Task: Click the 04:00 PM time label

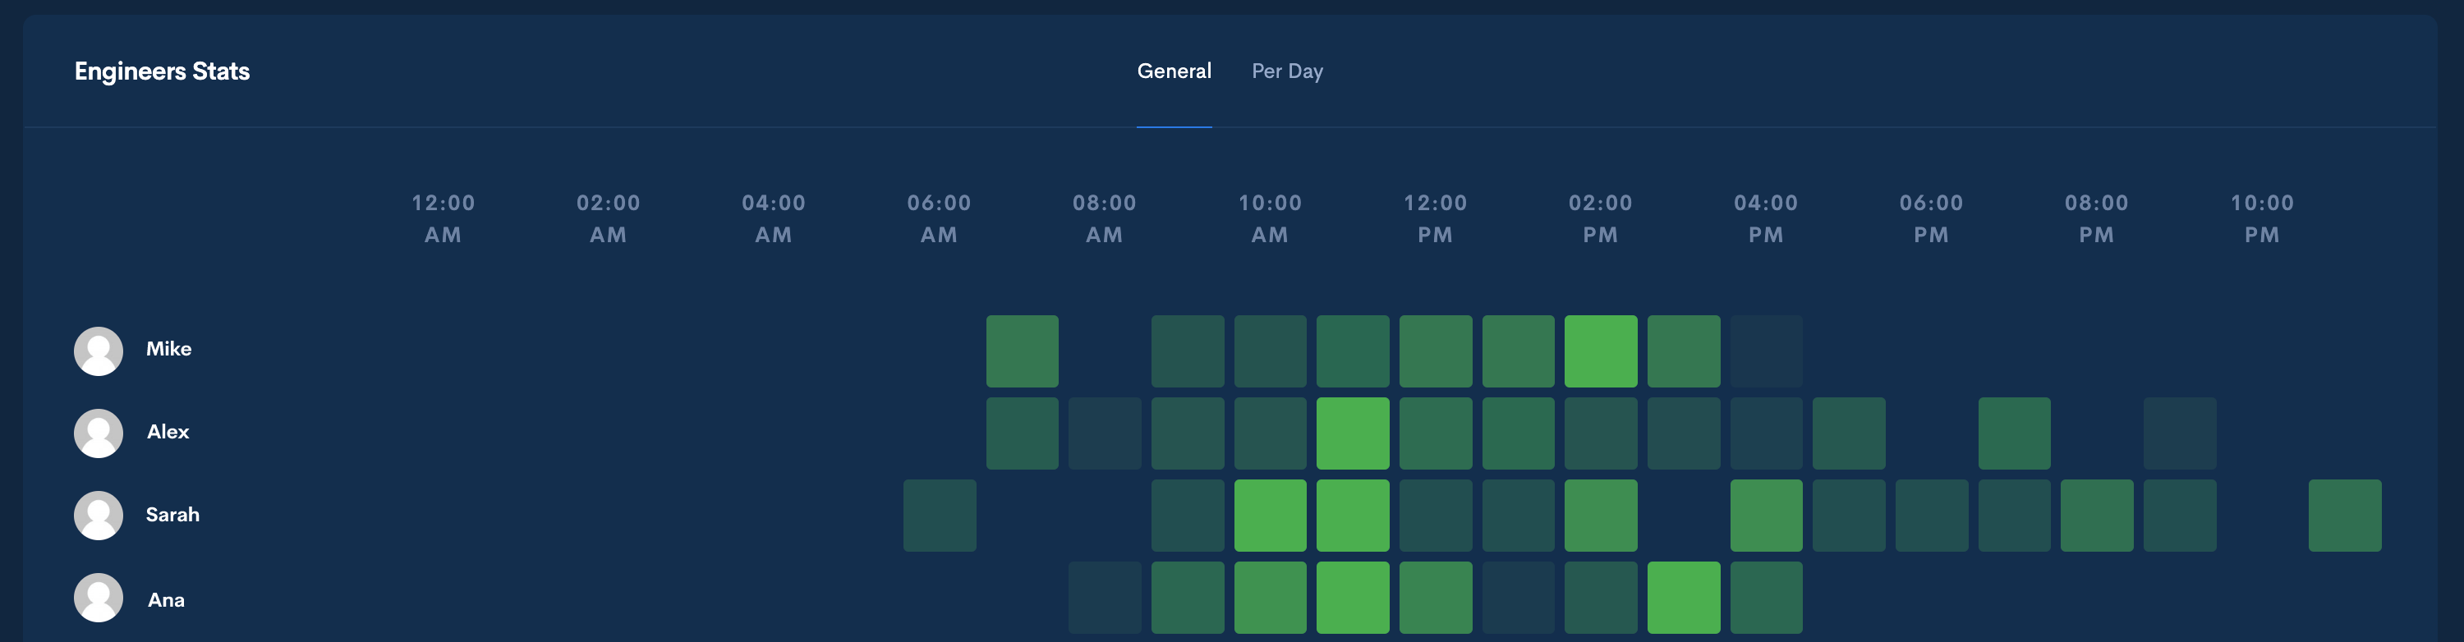Action: tap(1766, 218)
